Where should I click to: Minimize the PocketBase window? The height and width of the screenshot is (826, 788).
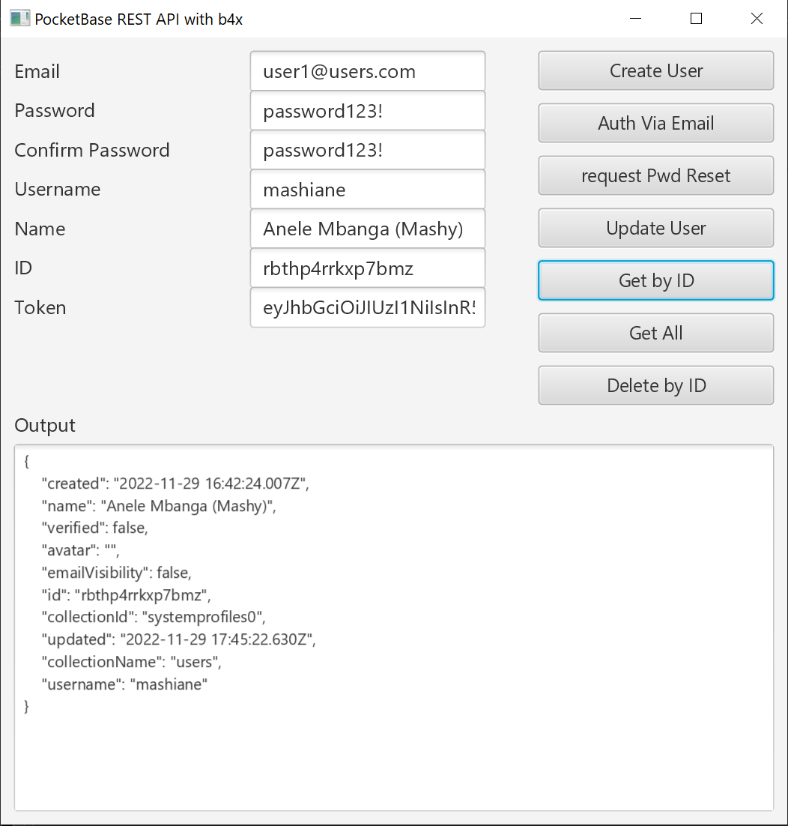click(x=636, y=19)
